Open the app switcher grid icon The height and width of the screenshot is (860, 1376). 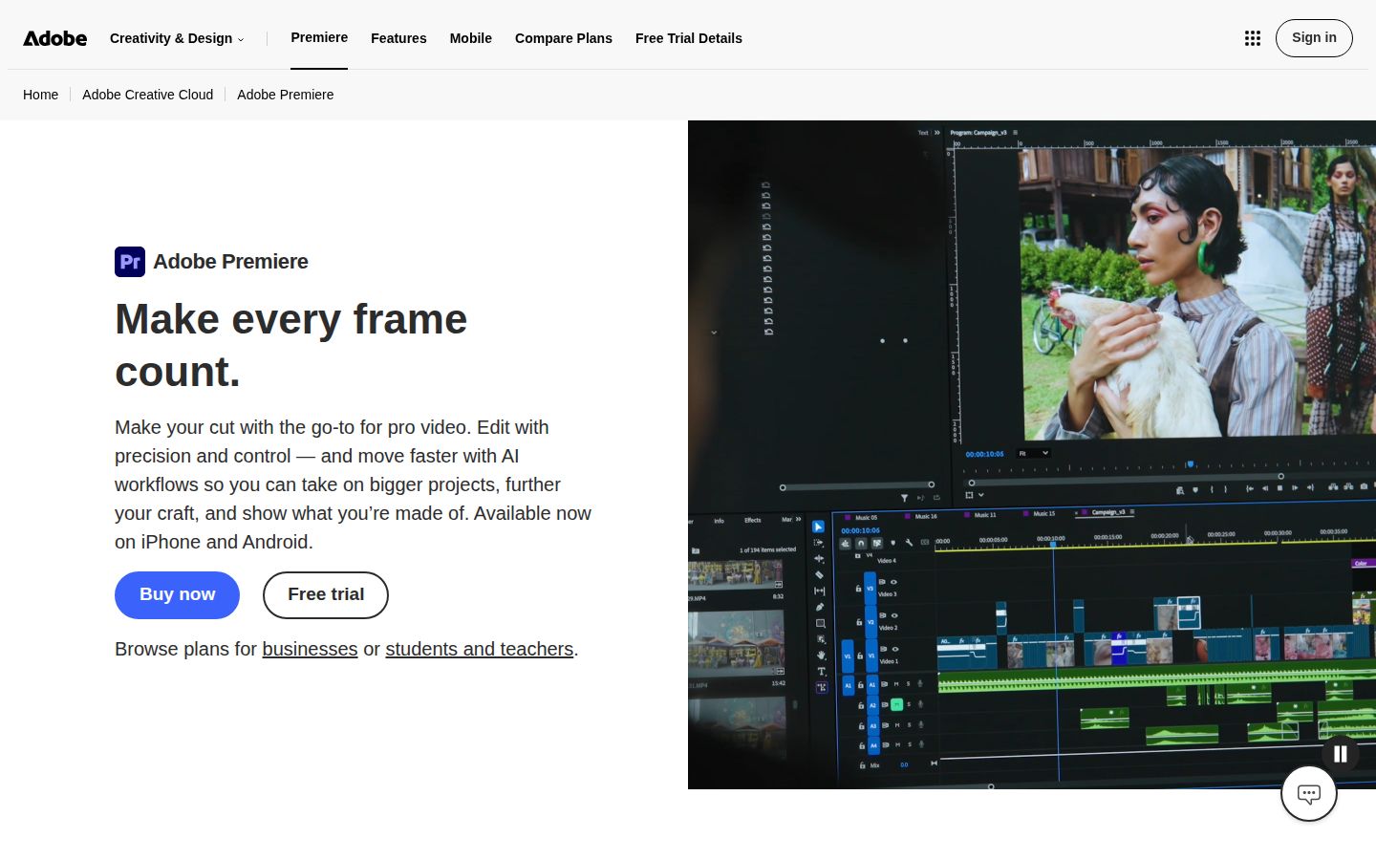tap(1253, 38)
